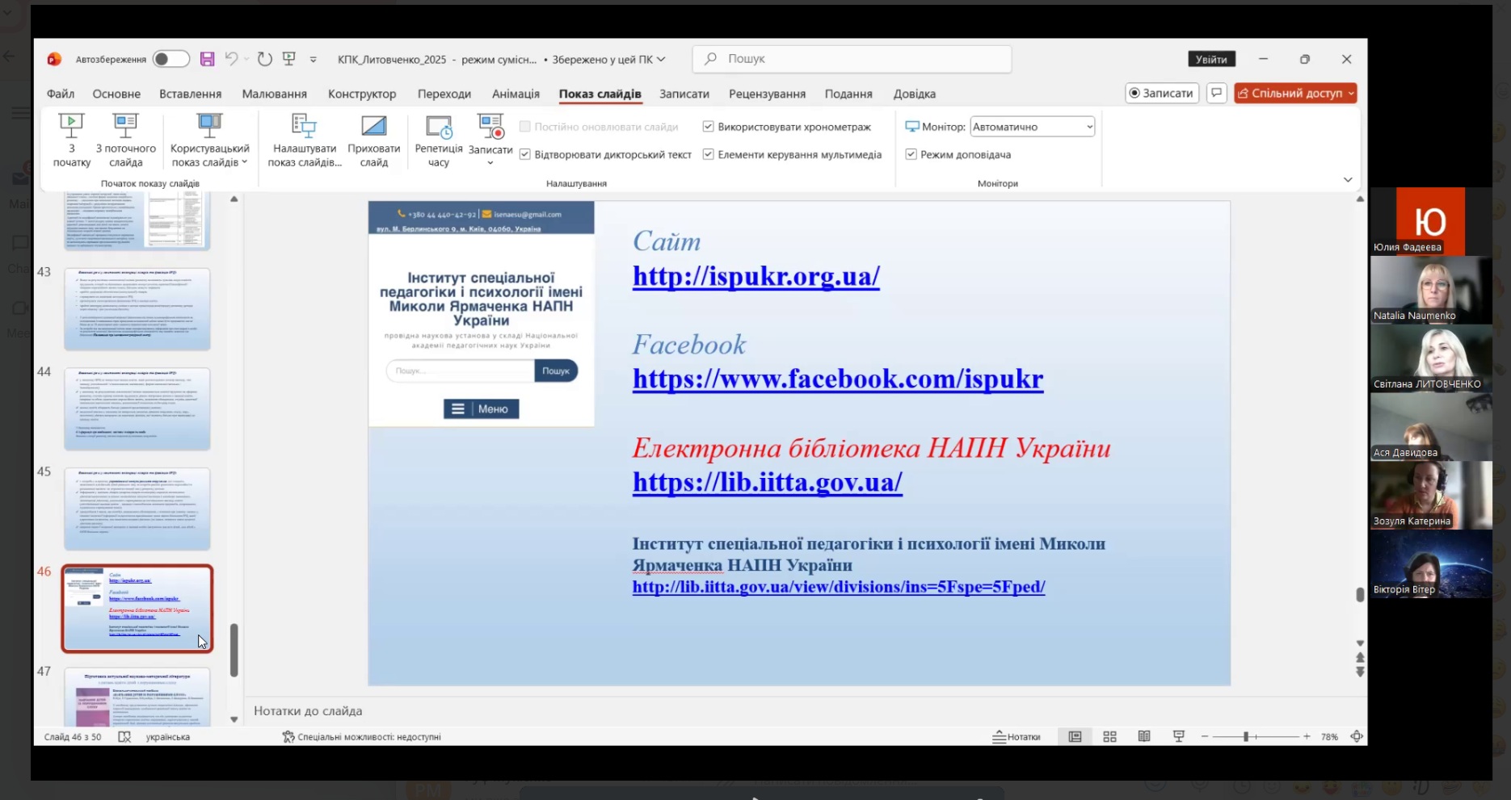
Task: Open Reading View from status bar
Action: tap(1144, 736)
